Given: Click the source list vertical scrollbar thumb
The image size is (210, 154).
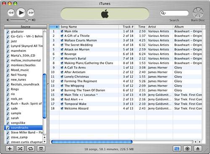Looking at the screenshot, I should (45, 96).
